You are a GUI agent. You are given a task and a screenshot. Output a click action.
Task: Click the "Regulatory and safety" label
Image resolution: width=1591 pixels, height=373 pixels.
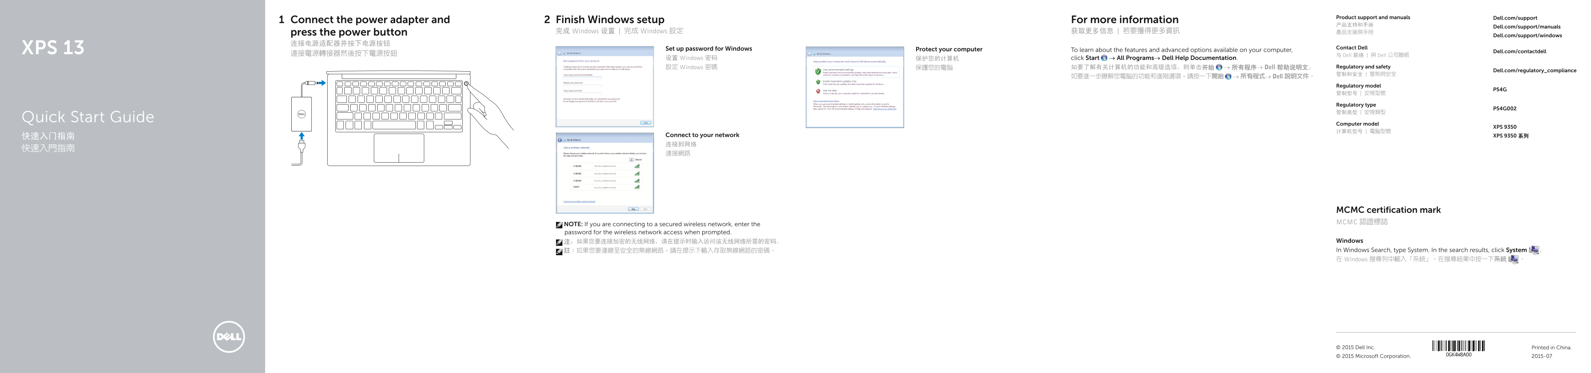click(x=1363, y=67)
